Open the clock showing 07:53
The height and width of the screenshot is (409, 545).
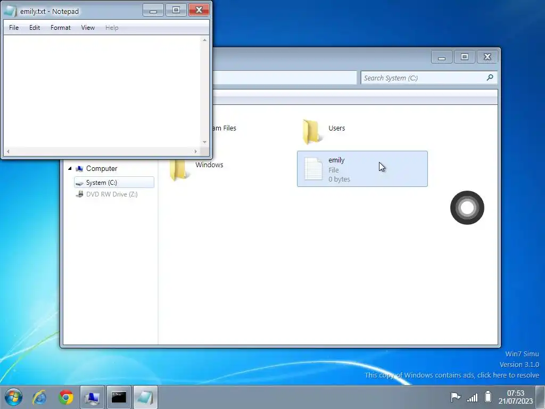pos(515,397)
